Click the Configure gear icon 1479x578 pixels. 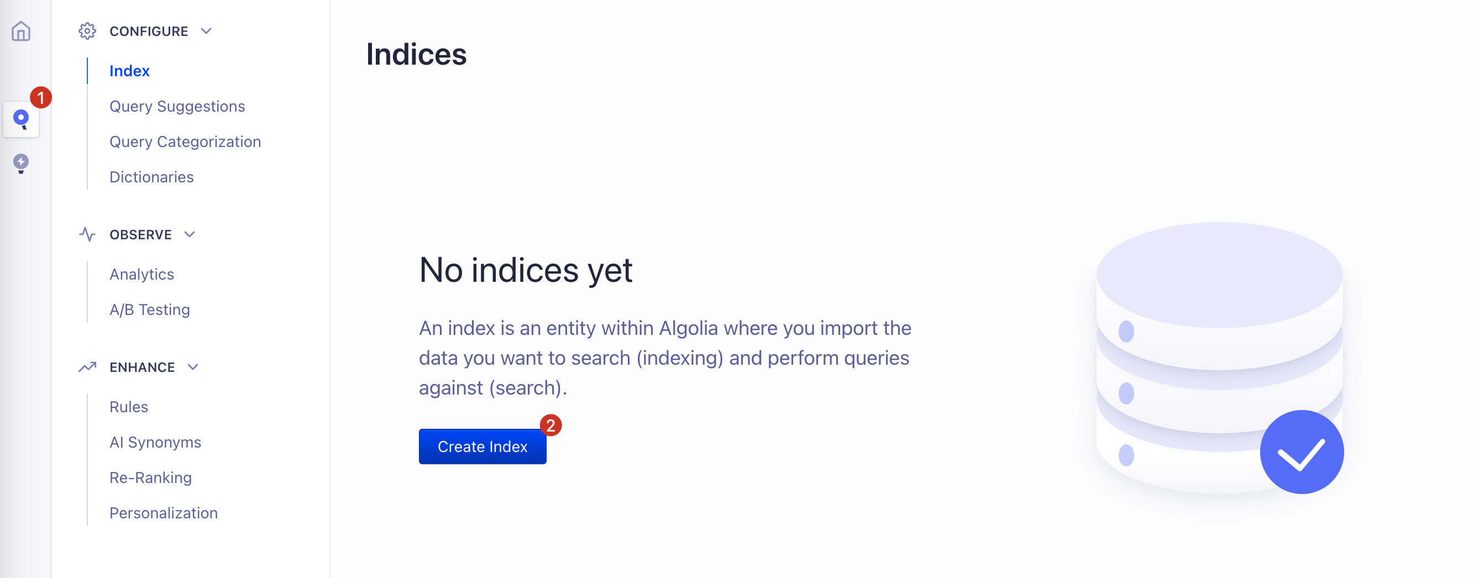coord(87,31)
